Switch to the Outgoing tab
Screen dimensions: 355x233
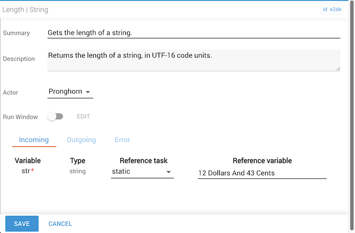(x=82, y=140)
